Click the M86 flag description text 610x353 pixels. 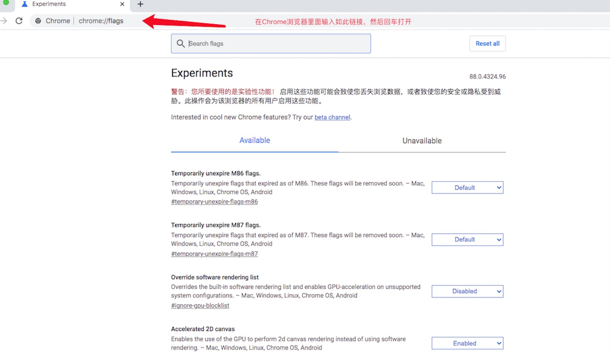[x=298, y=188]
